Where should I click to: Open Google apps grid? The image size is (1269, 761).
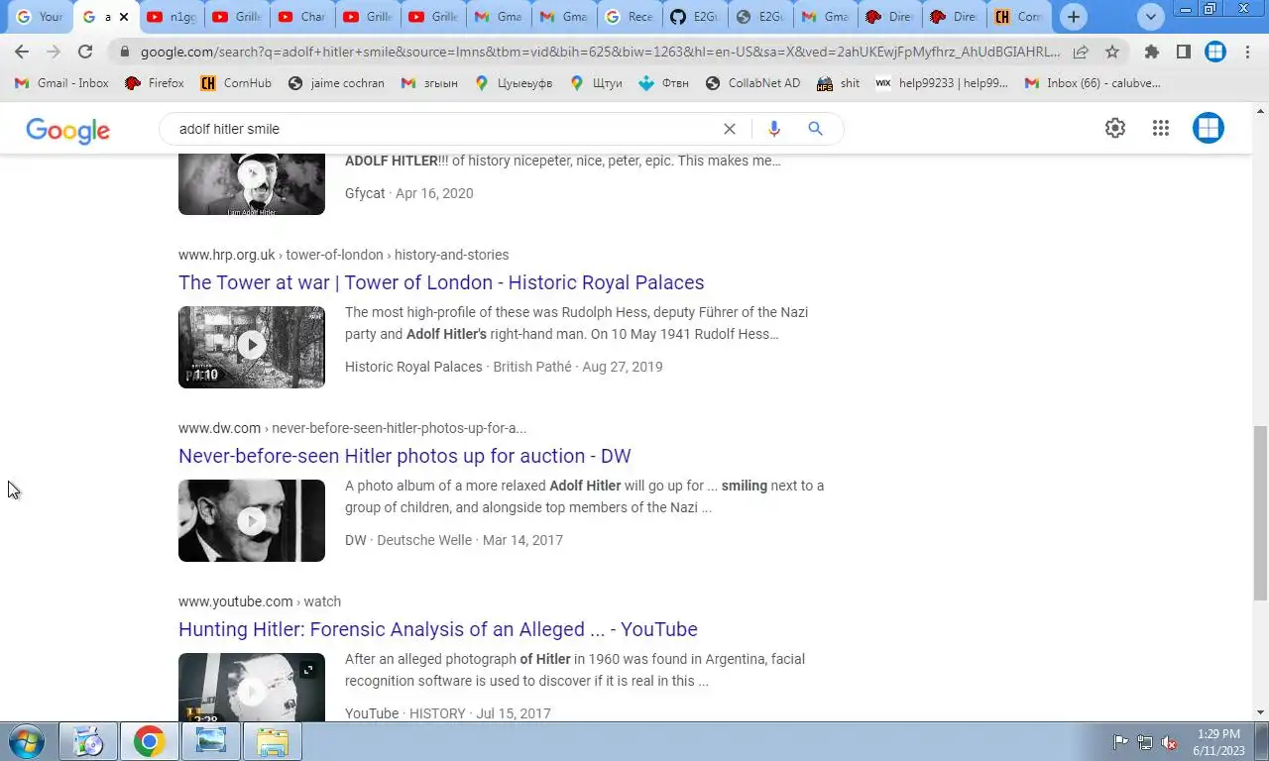coord(1161,128)
